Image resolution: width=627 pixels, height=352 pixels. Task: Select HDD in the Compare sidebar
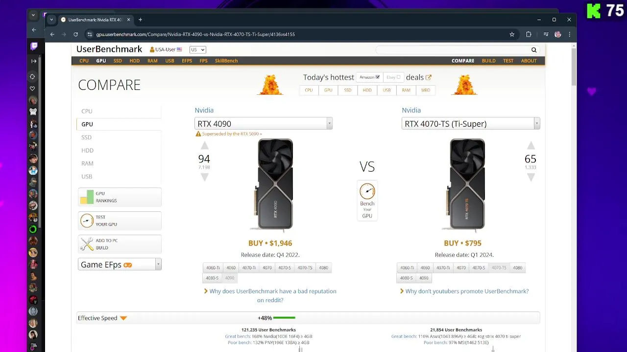(87, 150)
